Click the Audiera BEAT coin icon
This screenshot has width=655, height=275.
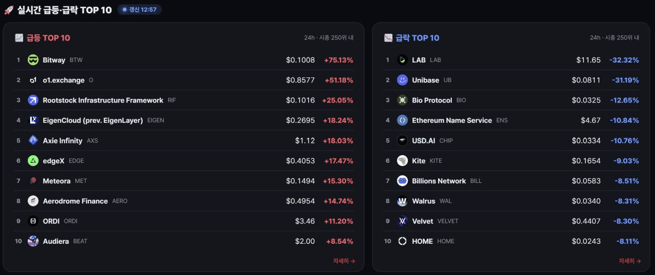33,241
